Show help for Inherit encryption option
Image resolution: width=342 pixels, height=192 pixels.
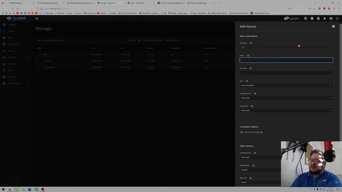(261, 132)
